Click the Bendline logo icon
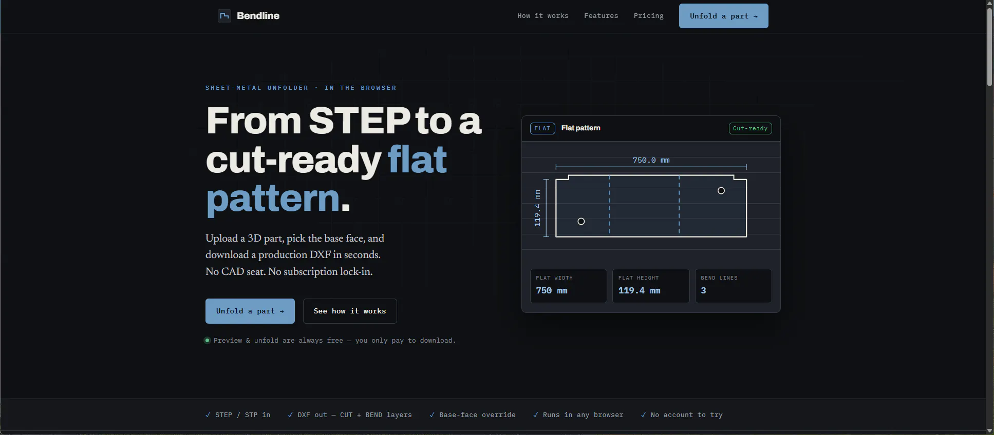 (224, 16)
